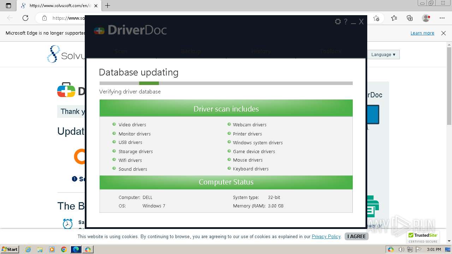Click the 'Computer Status' header
Screen dimensions: 452x254
coord(226,182)
